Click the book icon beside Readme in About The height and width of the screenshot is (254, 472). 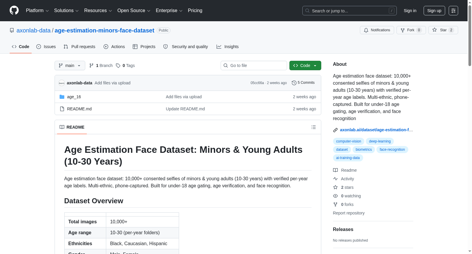pos(335,170)
